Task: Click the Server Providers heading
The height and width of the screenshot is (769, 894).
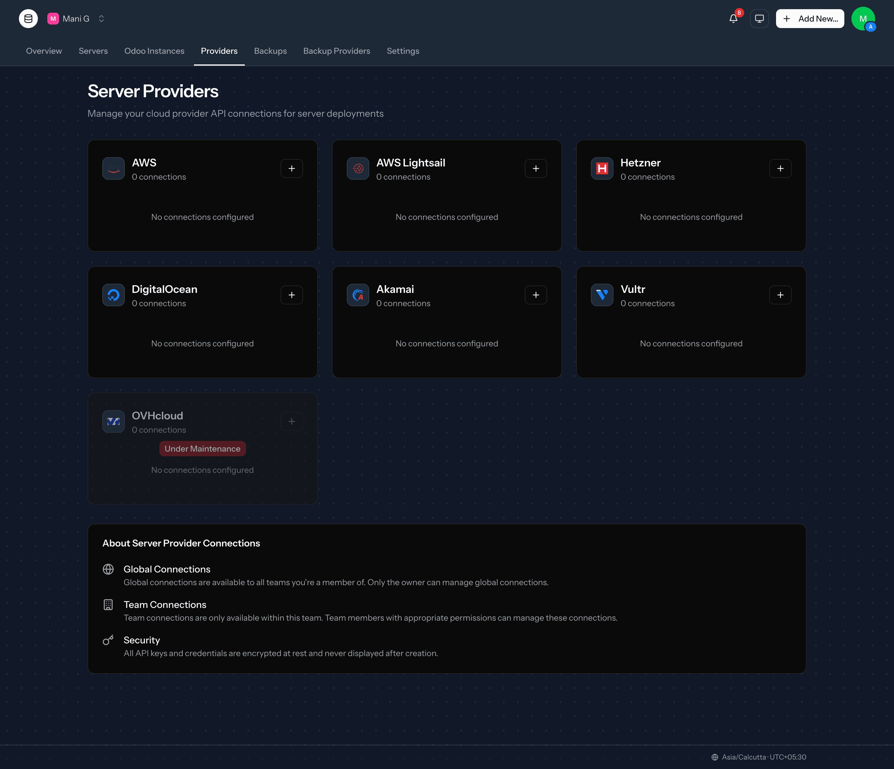Action: [x=153, y=91]
